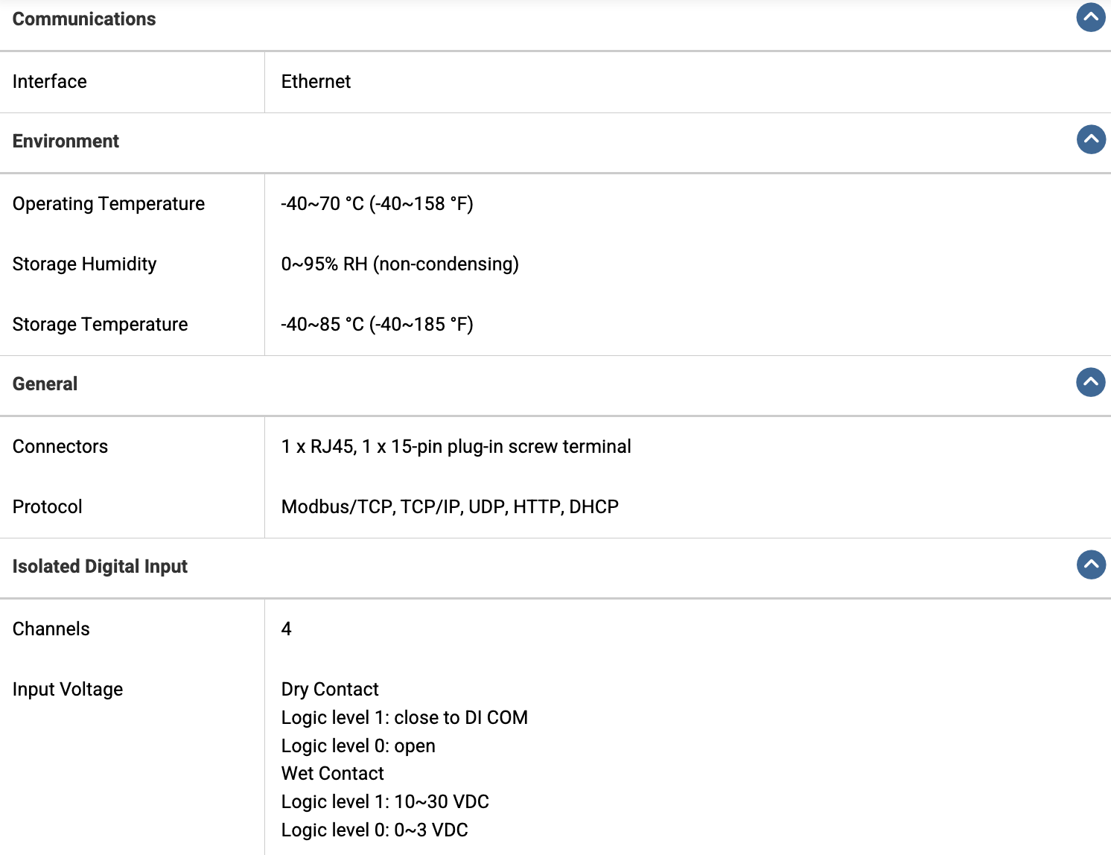The image size is (1111, 855).
Task: Collapse the Isolated Digital Input chevron
Action: coord(1091,565)
